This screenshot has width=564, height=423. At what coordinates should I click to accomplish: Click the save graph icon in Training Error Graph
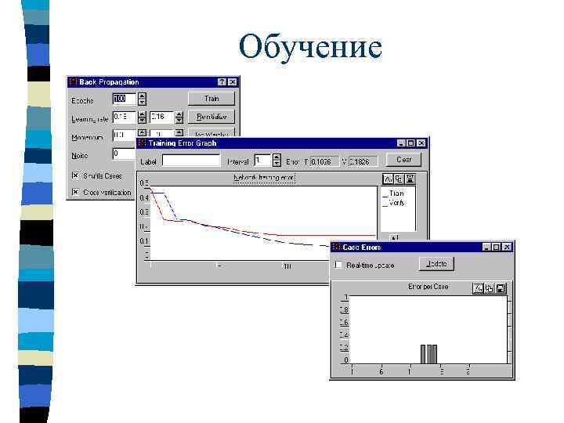(x=410, y=179)
